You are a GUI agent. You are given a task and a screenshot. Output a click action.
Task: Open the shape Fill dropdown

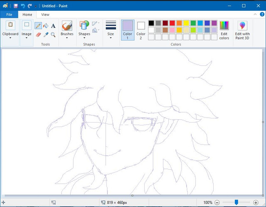96,30
